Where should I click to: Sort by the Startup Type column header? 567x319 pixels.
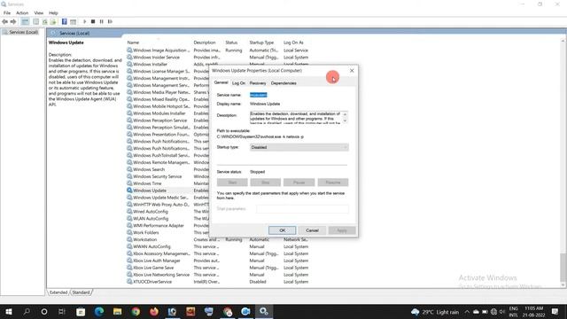[x=261, y=43]
